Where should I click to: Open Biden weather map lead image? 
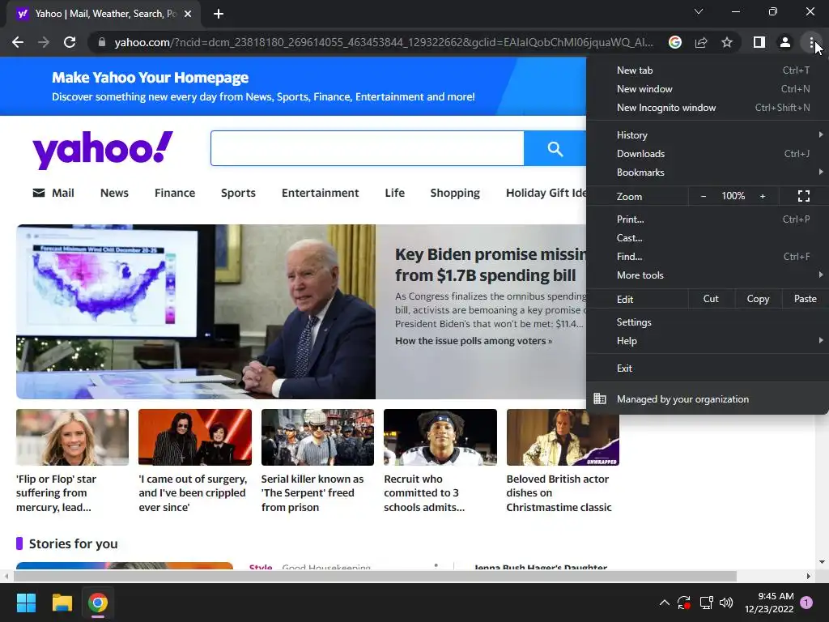[x=196, y=312]
